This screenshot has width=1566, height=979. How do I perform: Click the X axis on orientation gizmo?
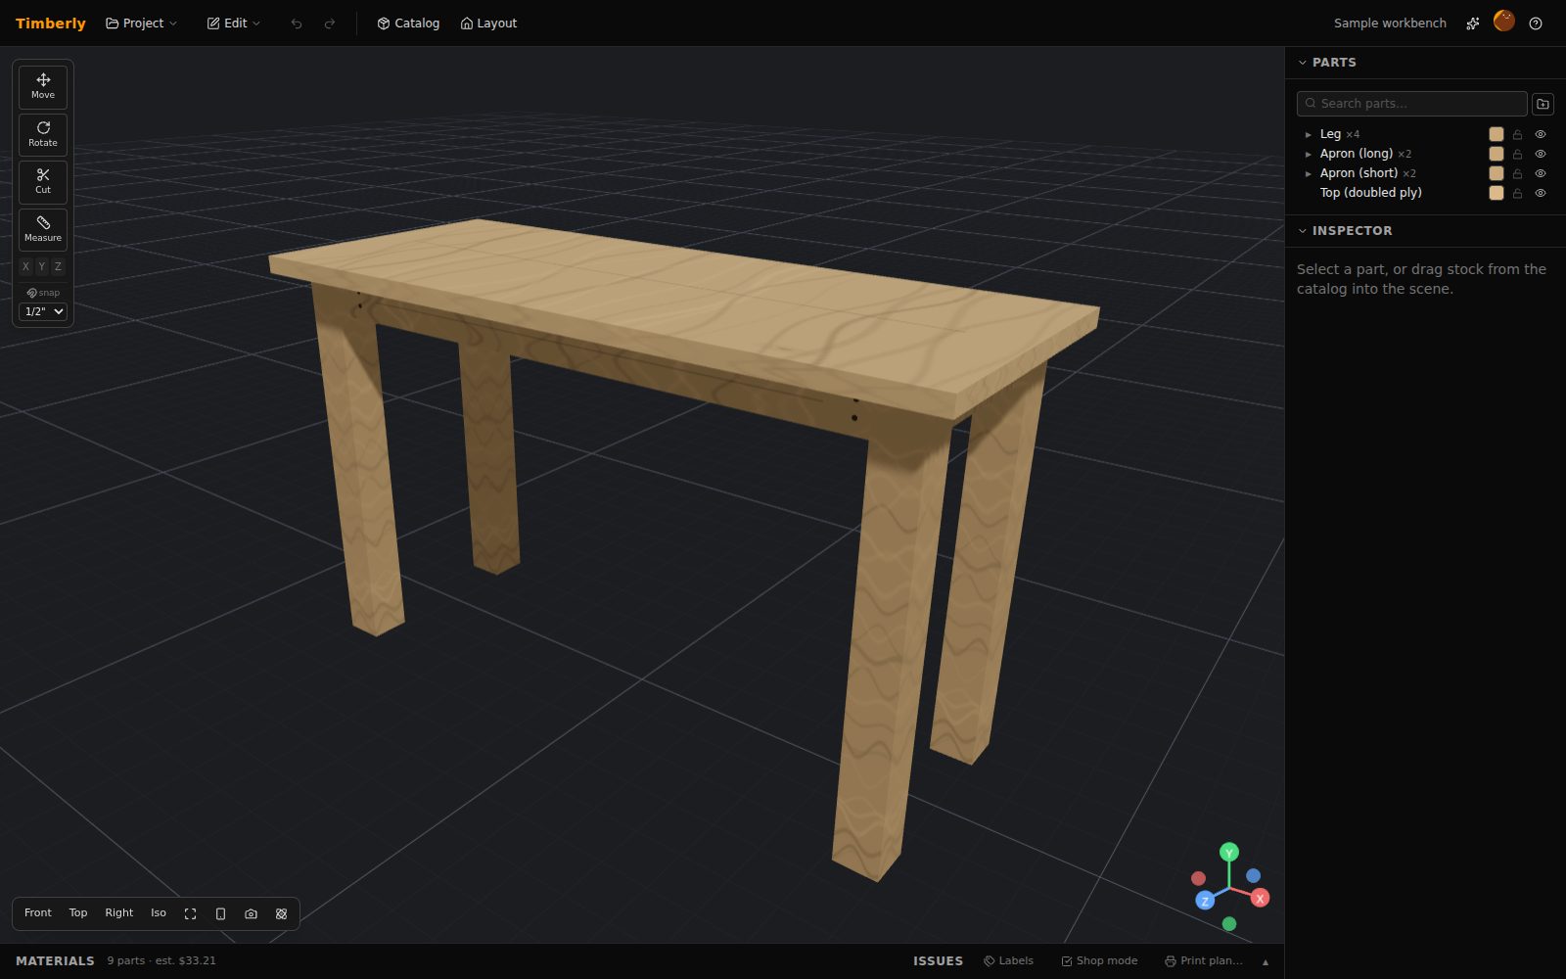(x=1261, y=898)
